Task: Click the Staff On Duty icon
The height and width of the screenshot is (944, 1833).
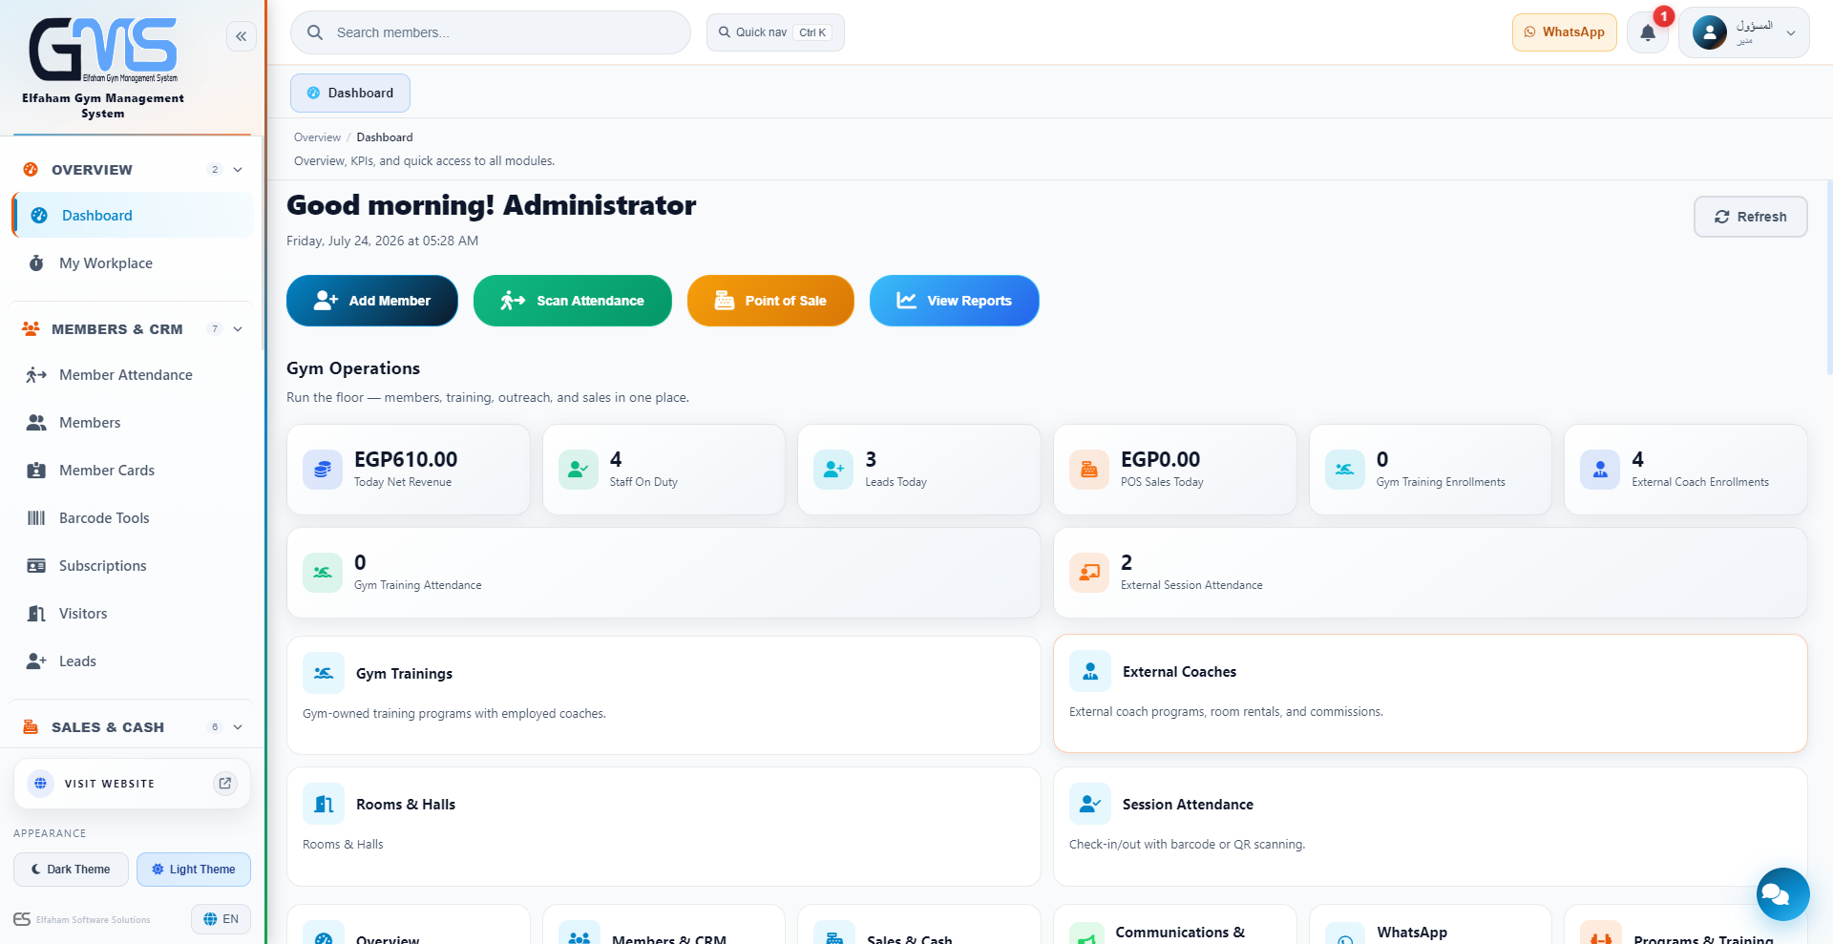Action: (579, 470)
